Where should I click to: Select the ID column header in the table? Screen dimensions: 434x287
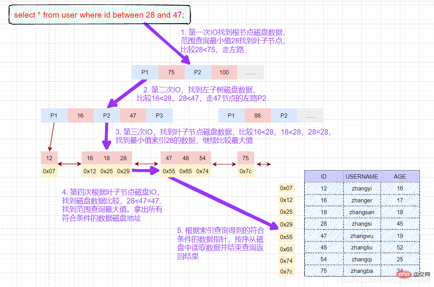pyautogui.click(x=323, y=176)
